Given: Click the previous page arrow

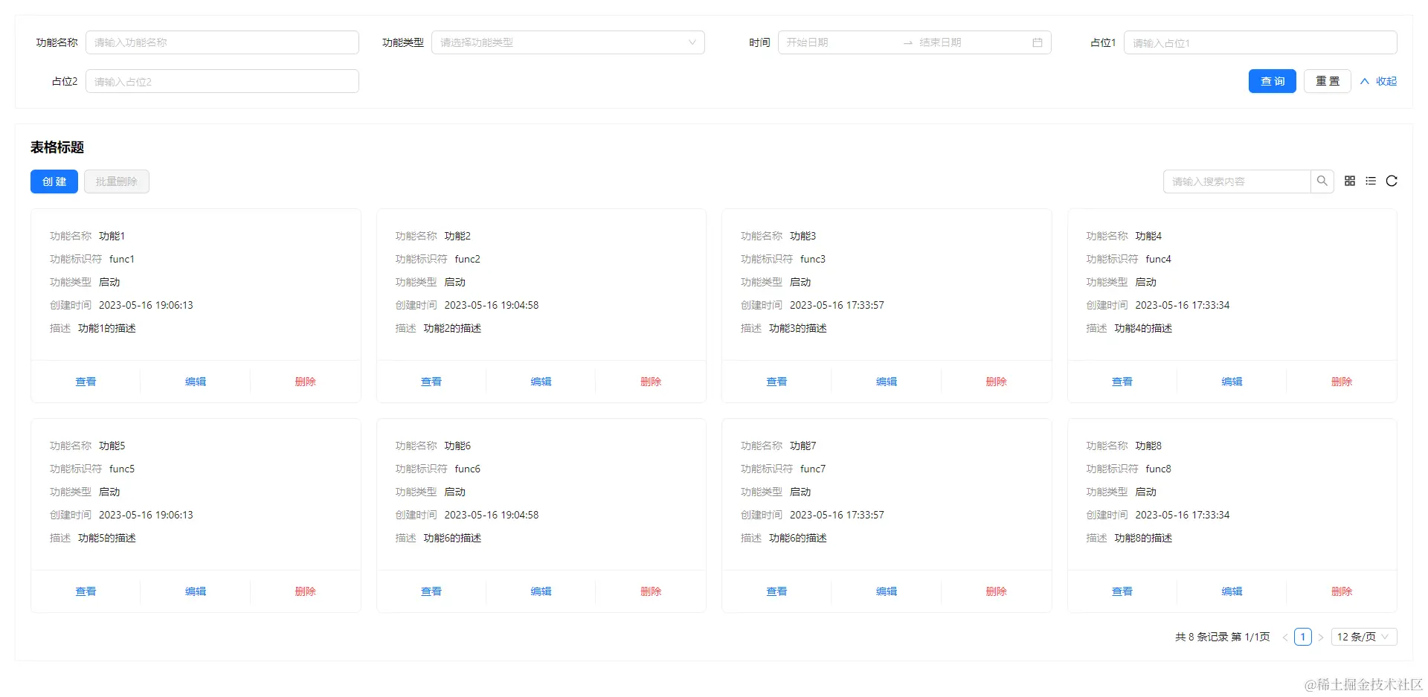Looking at the screenshot, I should (x=1286, y=637).
